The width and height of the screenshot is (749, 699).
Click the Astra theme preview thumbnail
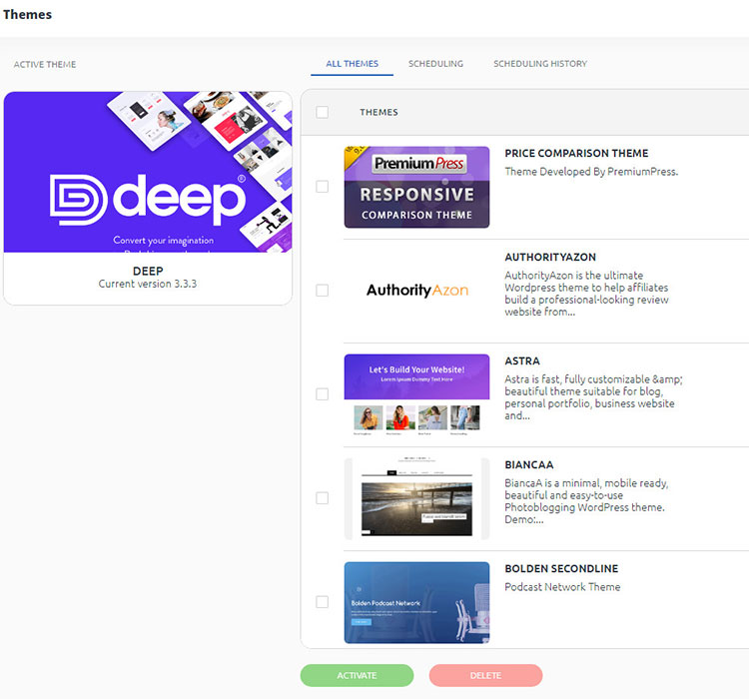416,394
